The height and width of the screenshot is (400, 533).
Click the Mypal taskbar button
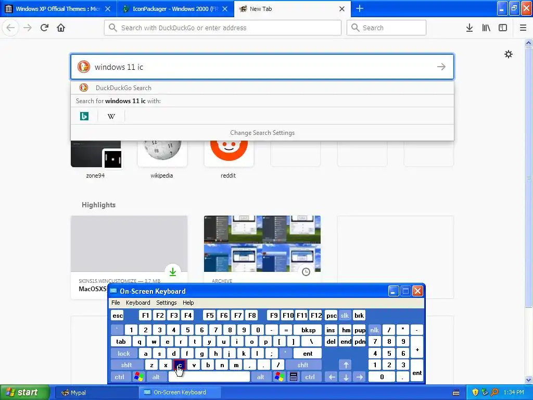coord(96,392)
